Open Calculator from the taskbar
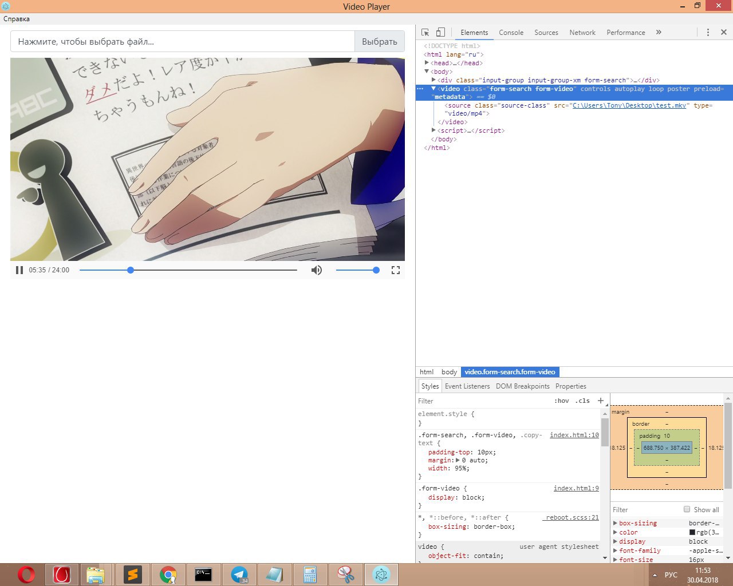The height and width of the screenshot is (586, 733). click(x=310, y=575)
